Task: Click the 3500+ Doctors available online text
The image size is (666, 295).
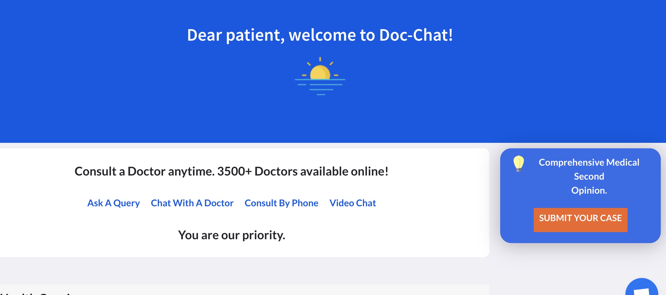Action: click(x=303, y=171)
